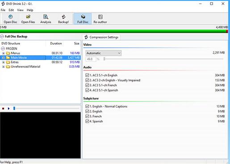The image size is (230, 164).
Task: Open the Automatic video compression dropdown
Action: pos(104,53)
